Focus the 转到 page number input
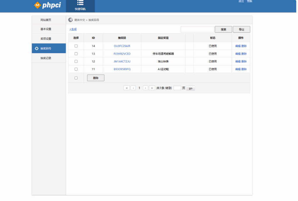Viewport: 298px width, 201px height. click(177, 88)
